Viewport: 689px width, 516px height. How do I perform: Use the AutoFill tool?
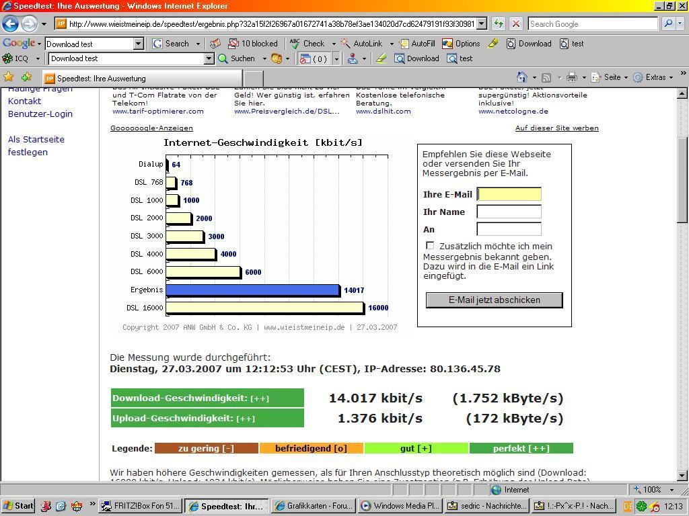(417, 44)
